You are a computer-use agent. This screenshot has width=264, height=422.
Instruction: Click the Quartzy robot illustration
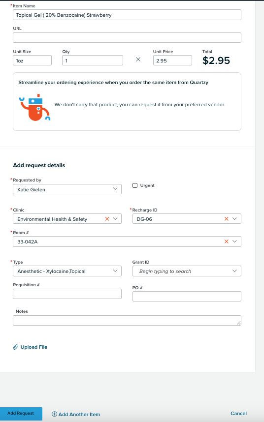[35, 107]
